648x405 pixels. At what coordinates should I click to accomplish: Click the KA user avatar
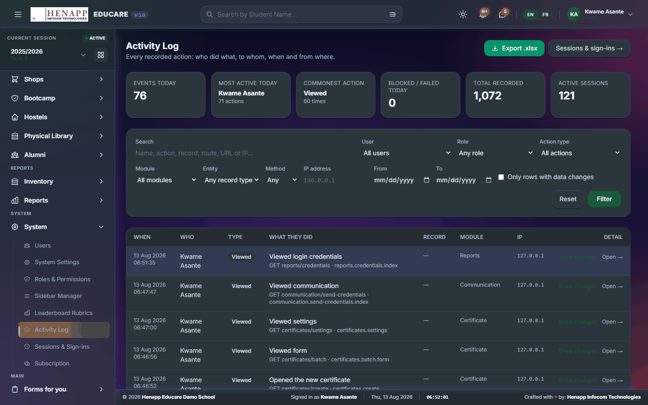574,14
